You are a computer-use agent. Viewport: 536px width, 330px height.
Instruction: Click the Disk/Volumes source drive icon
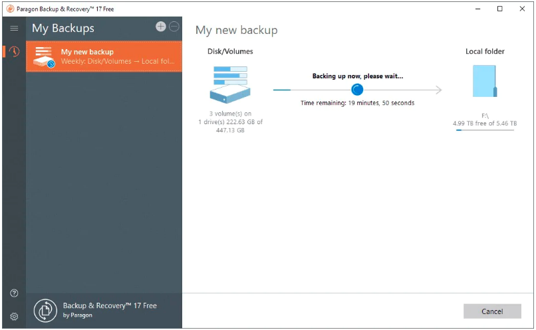(230, 84)
